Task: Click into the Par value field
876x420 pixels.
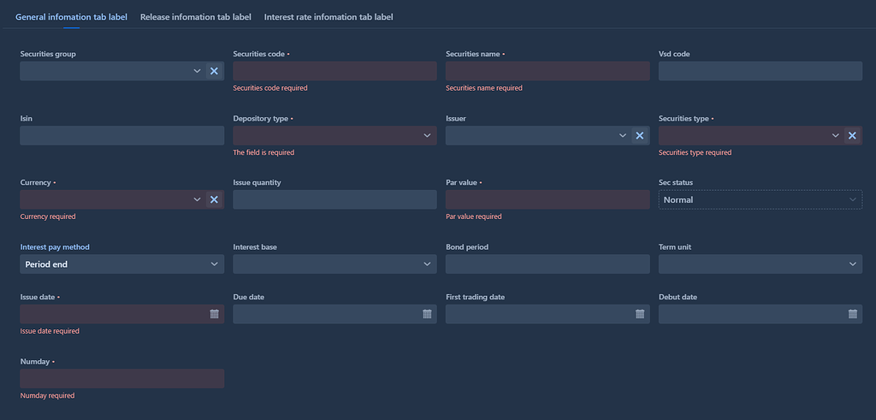Action: [x=547, y=199]
